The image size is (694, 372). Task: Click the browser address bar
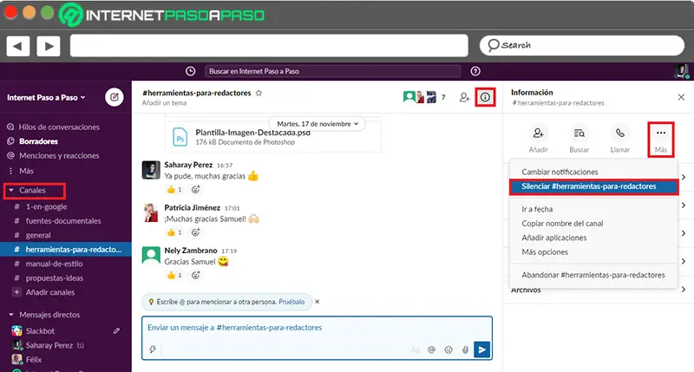(269, 46)
